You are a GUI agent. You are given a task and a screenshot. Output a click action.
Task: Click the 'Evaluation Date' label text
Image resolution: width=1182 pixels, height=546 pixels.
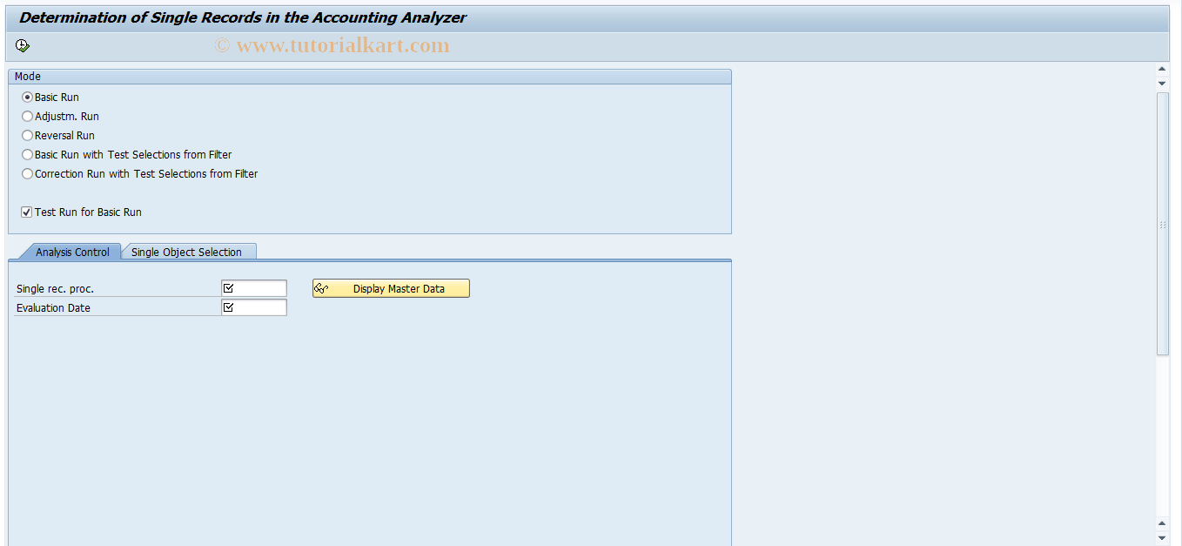(x=53, y=308)
